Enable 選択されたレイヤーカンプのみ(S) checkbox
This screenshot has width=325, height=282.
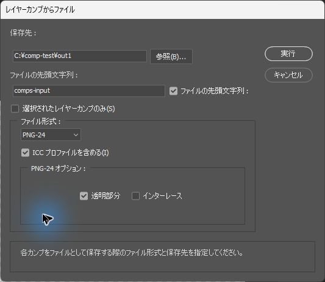tap(15, 109)
